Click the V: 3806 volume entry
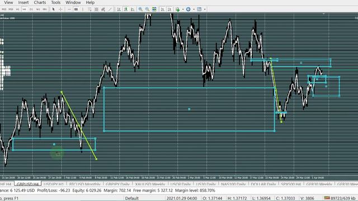This screenshot has width=358, height=201. point(307,198)
